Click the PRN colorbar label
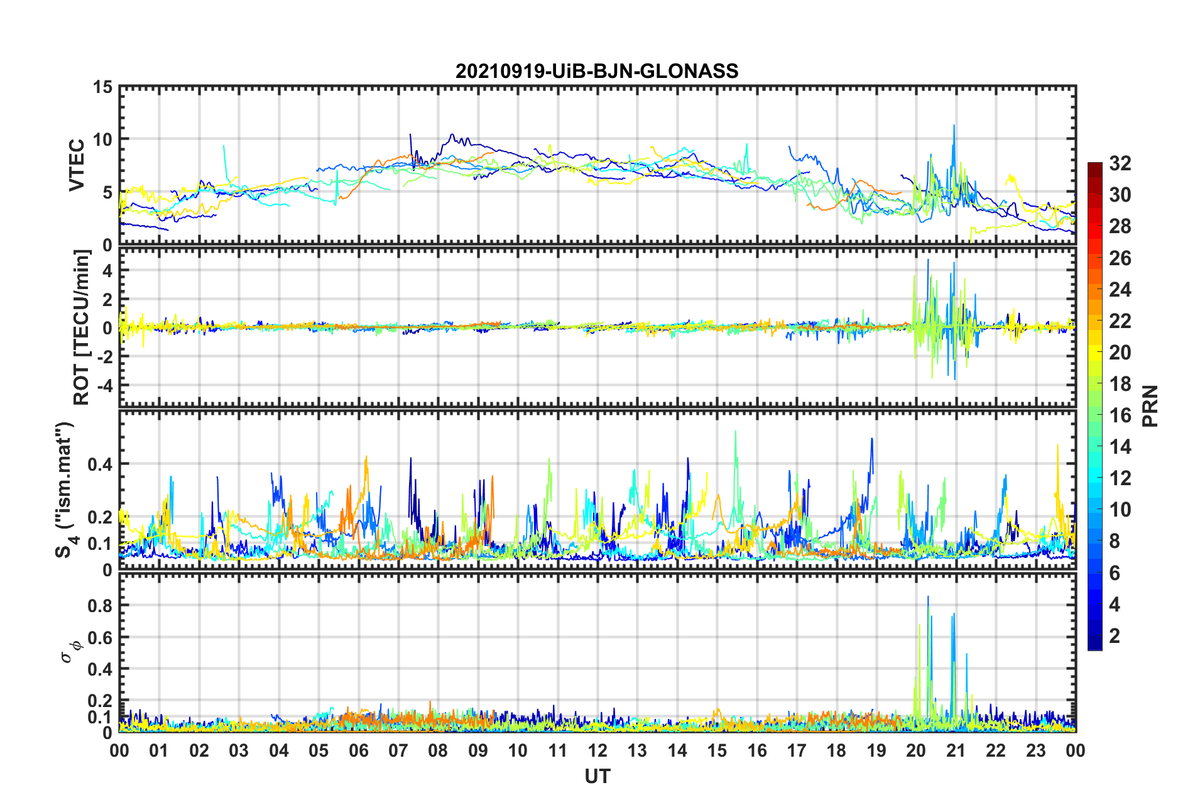 [x=1150, y=406]
